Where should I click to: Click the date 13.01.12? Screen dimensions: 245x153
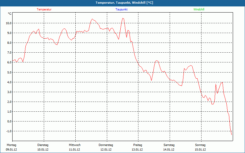137,150
